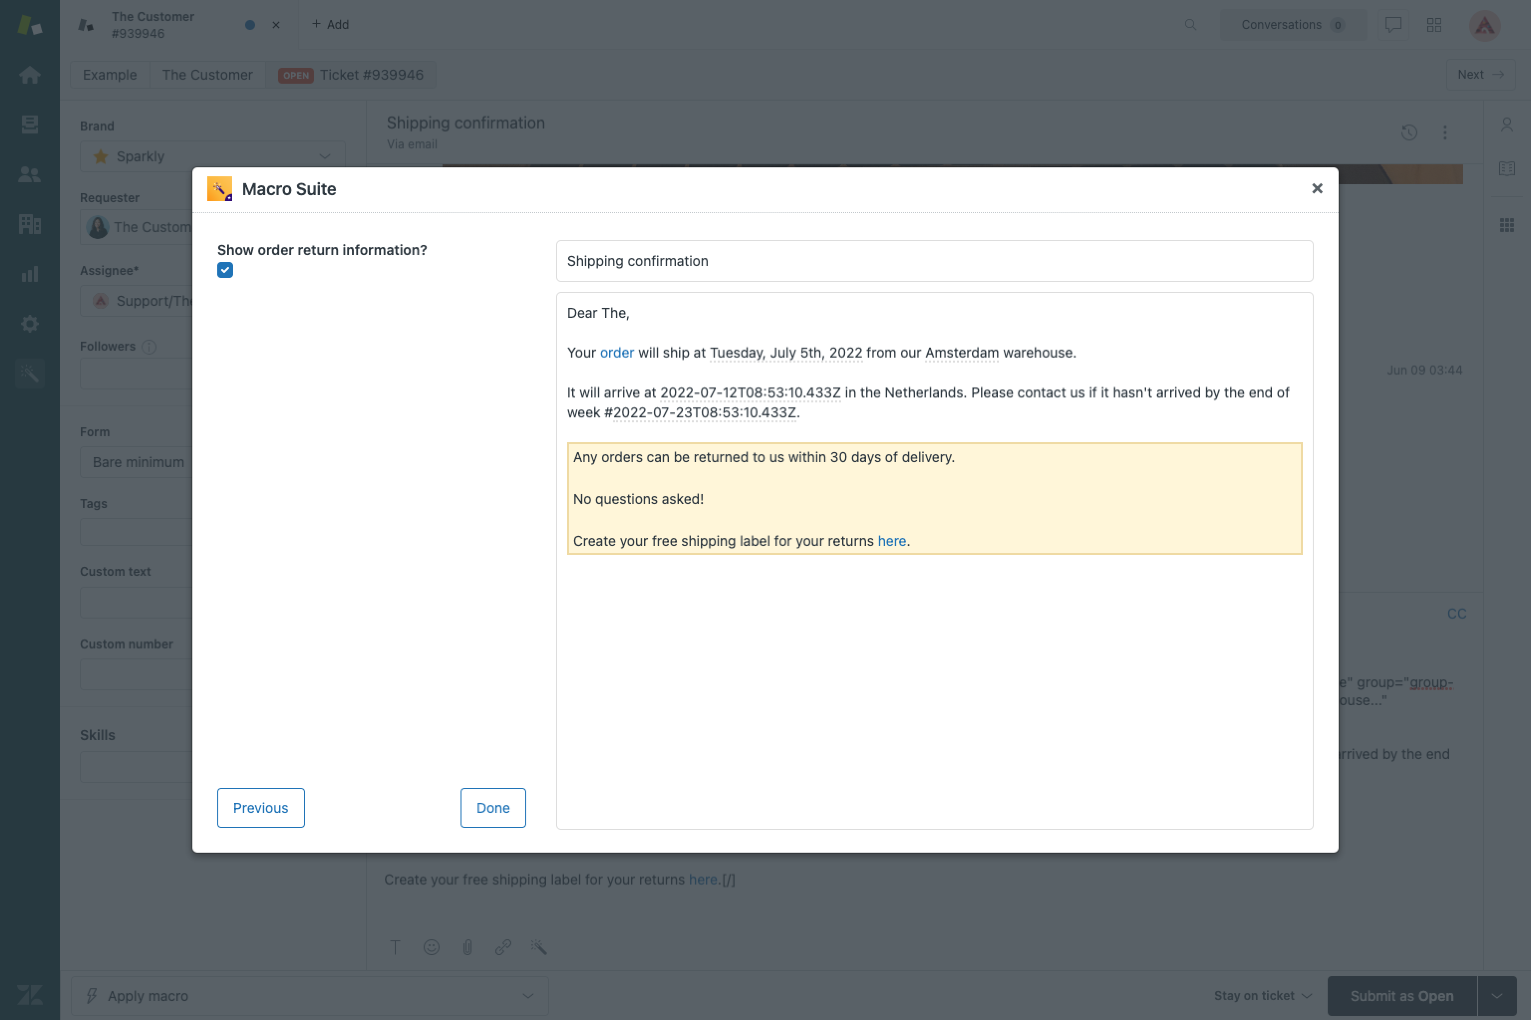The image size is (1531, 1020).
Task: Click the Previous button
Action: [260, 807]
